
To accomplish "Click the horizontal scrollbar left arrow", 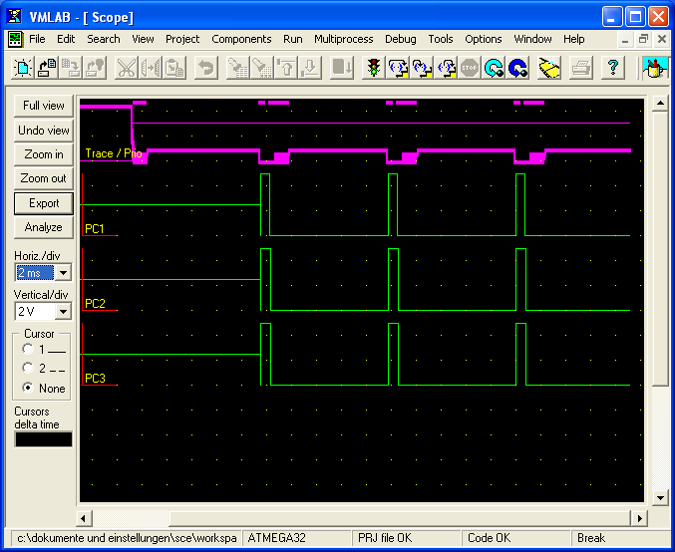I will pos(84,518).
